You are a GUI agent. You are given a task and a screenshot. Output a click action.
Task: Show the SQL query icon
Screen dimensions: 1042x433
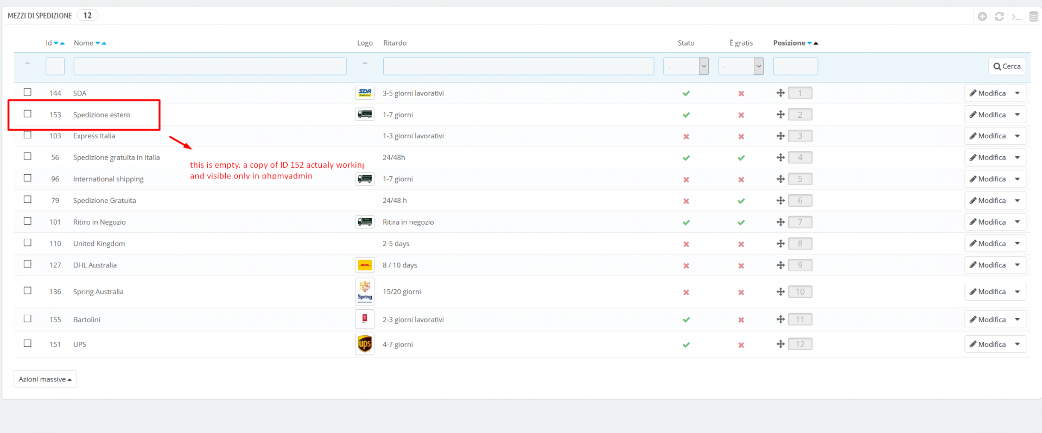pyautogui.click(x=1016, y=16)
